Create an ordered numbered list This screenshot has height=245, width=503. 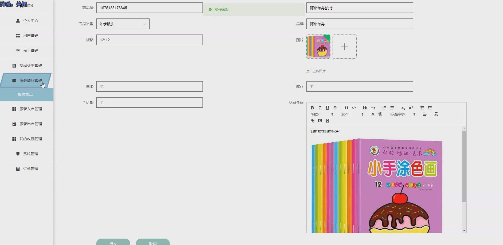(x=384, y=108)
